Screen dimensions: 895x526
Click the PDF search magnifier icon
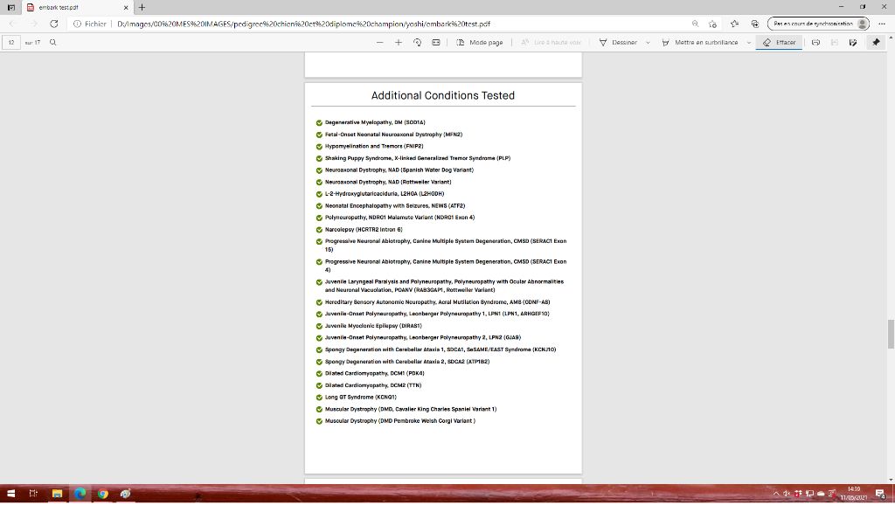click(53, 42)
